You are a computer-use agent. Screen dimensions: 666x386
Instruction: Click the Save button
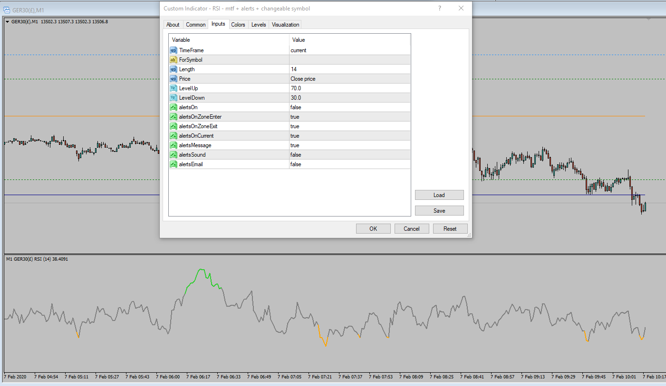[439, 211]
